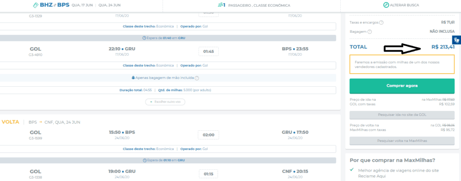Click the MaxMilhas return price R$ 95,72
The width and height of the screenshot is (461, 181).
pos(448,130)
